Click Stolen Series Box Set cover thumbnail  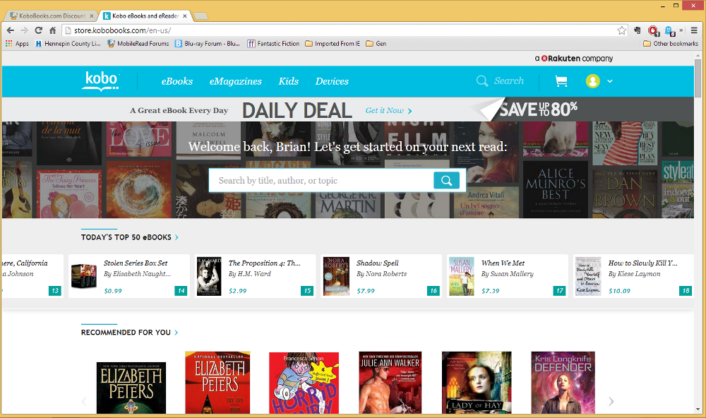[x=84, y=276]
